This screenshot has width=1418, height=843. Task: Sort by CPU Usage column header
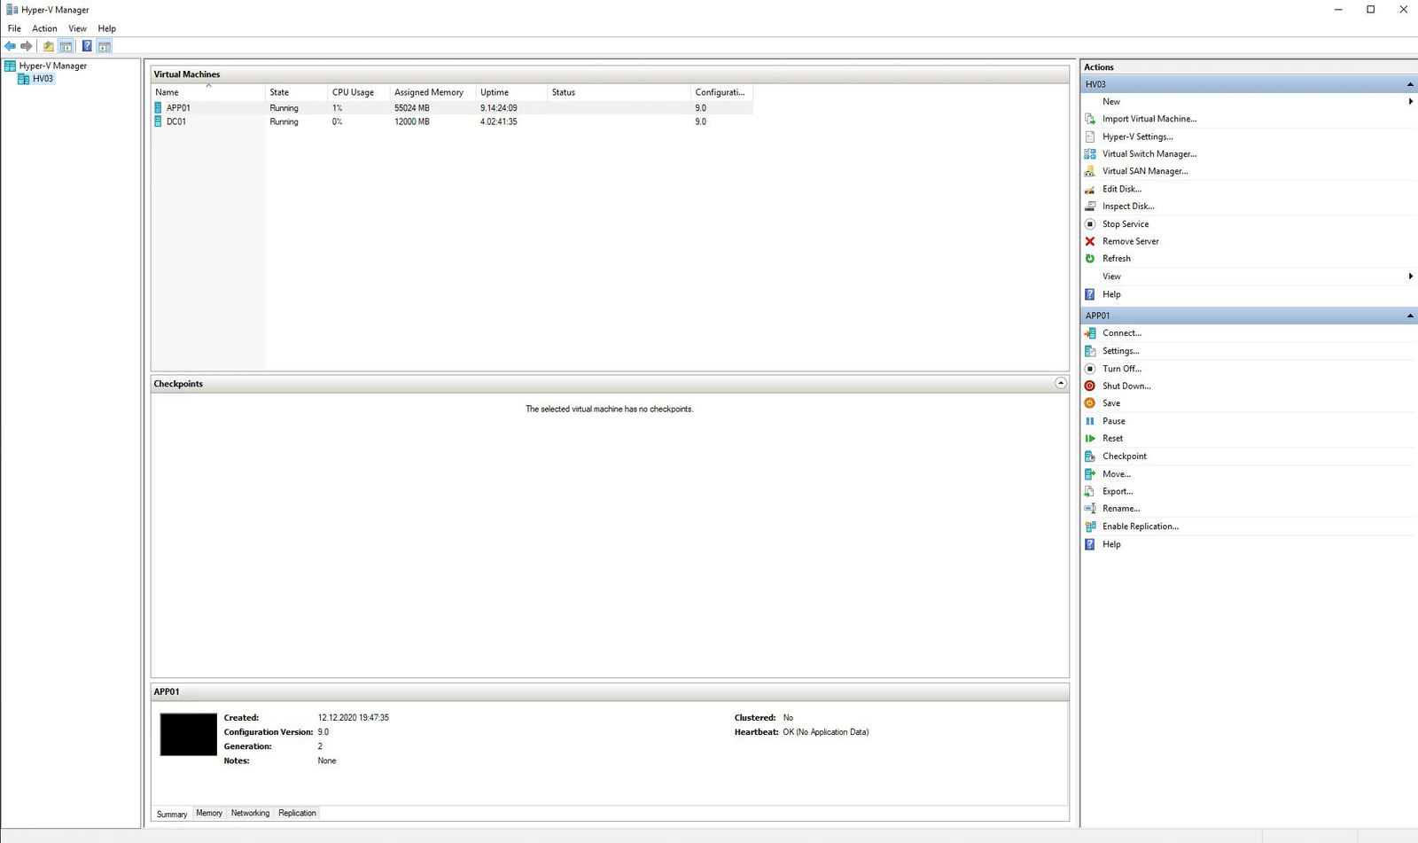coord(358,92)
